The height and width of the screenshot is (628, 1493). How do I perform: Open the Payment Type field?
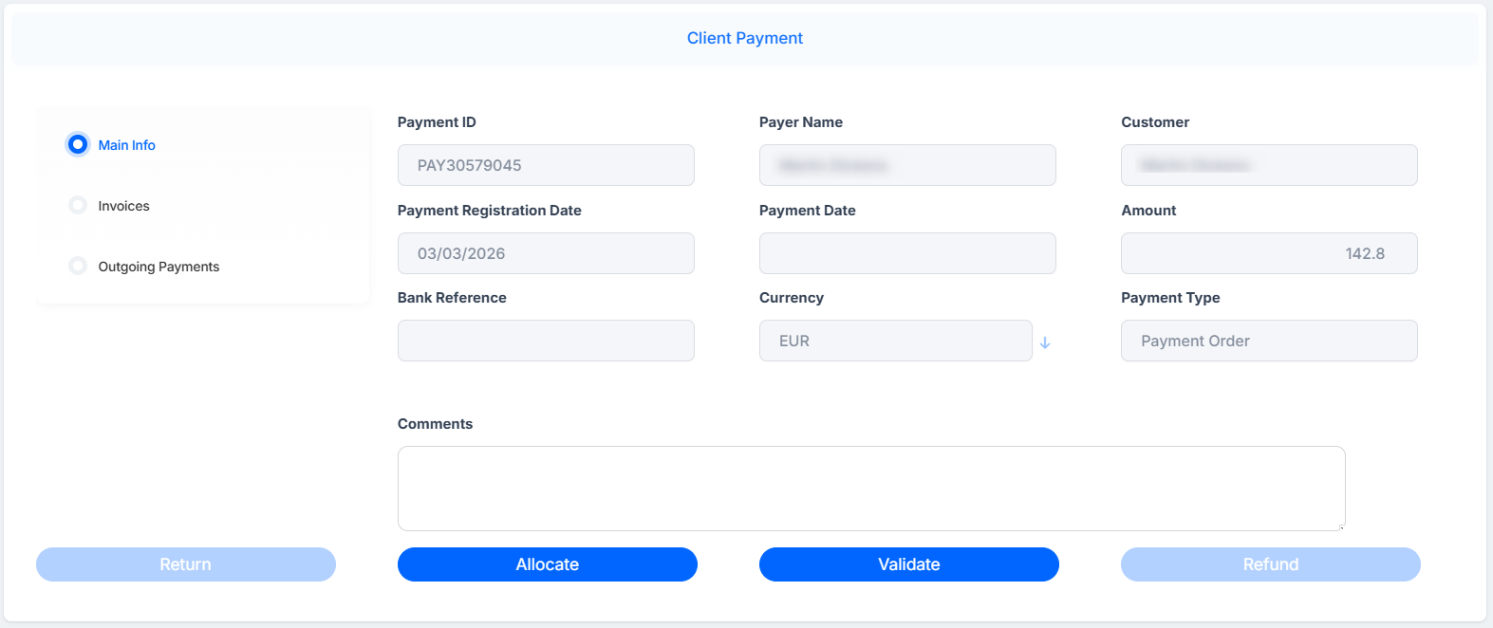coord(1269,341)
